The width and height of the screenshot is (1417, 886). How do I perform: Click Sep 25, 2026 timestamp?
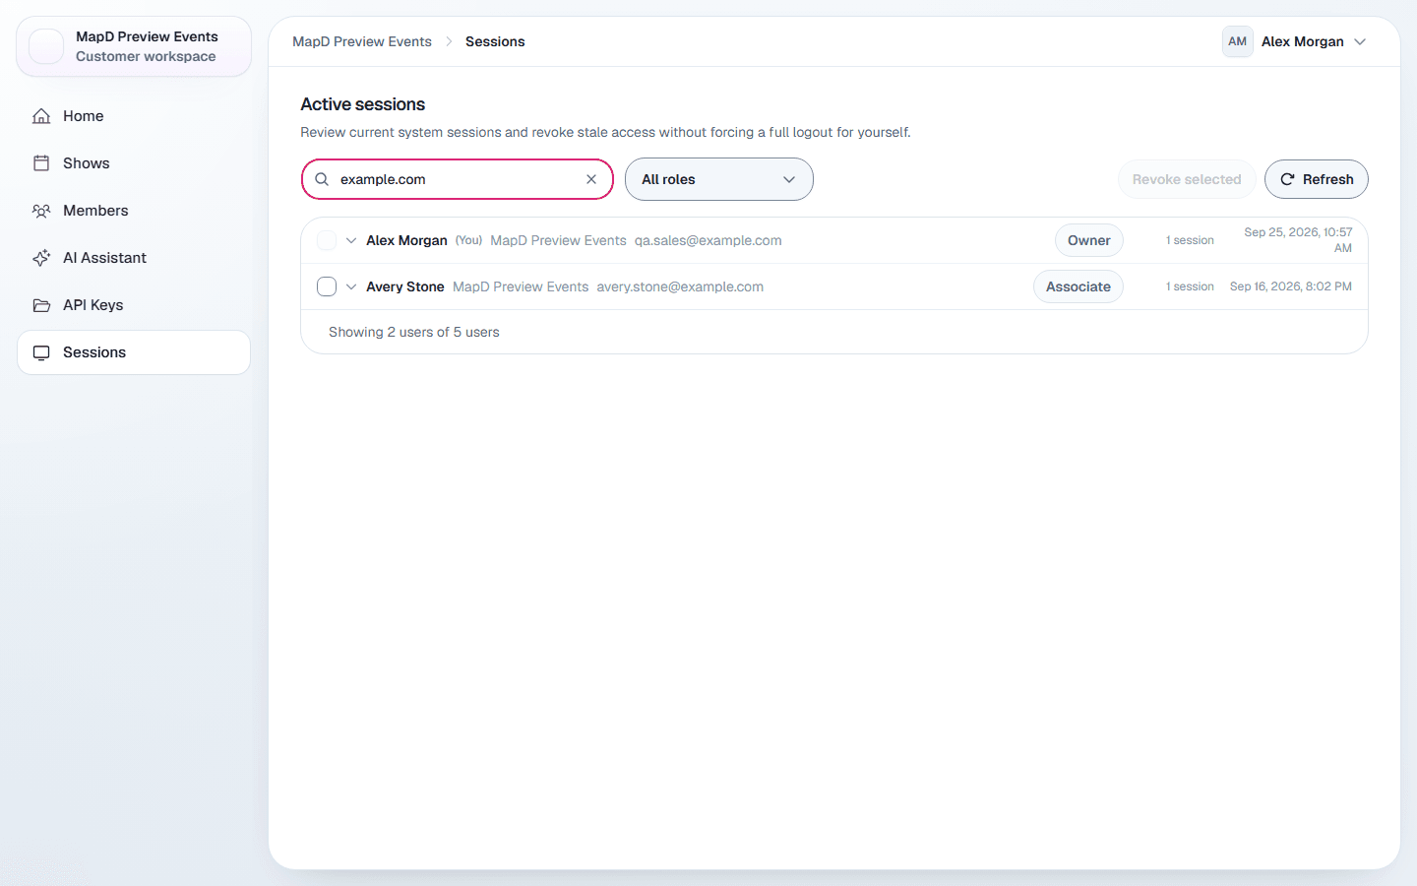tap(1298, 240)
